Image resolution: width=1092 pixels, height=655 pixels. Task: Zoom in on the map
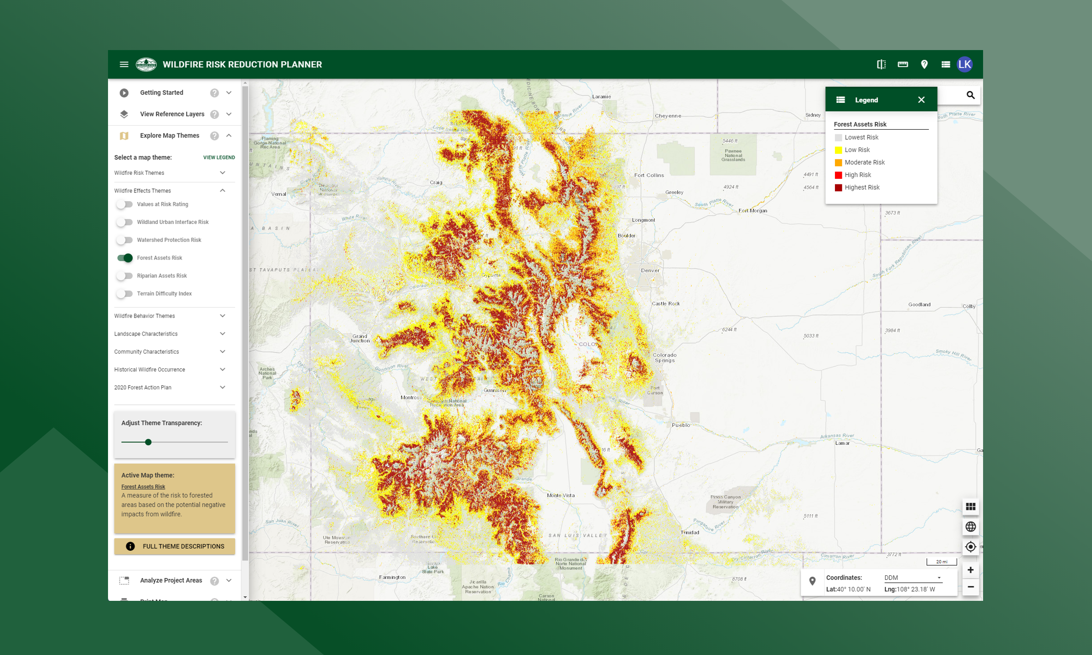pos(971,570)
